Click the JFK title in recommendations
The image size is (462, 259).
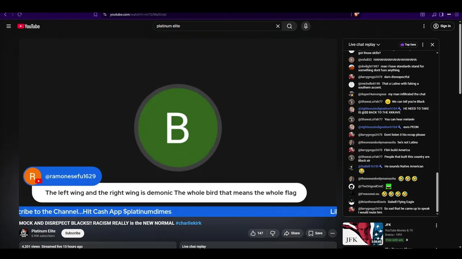click(388, 225)
